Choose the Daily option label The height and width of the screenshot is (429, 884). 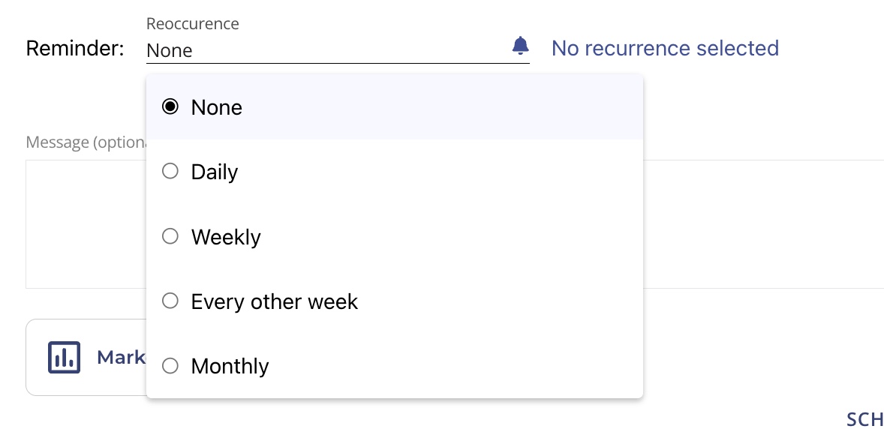point(215,172)
